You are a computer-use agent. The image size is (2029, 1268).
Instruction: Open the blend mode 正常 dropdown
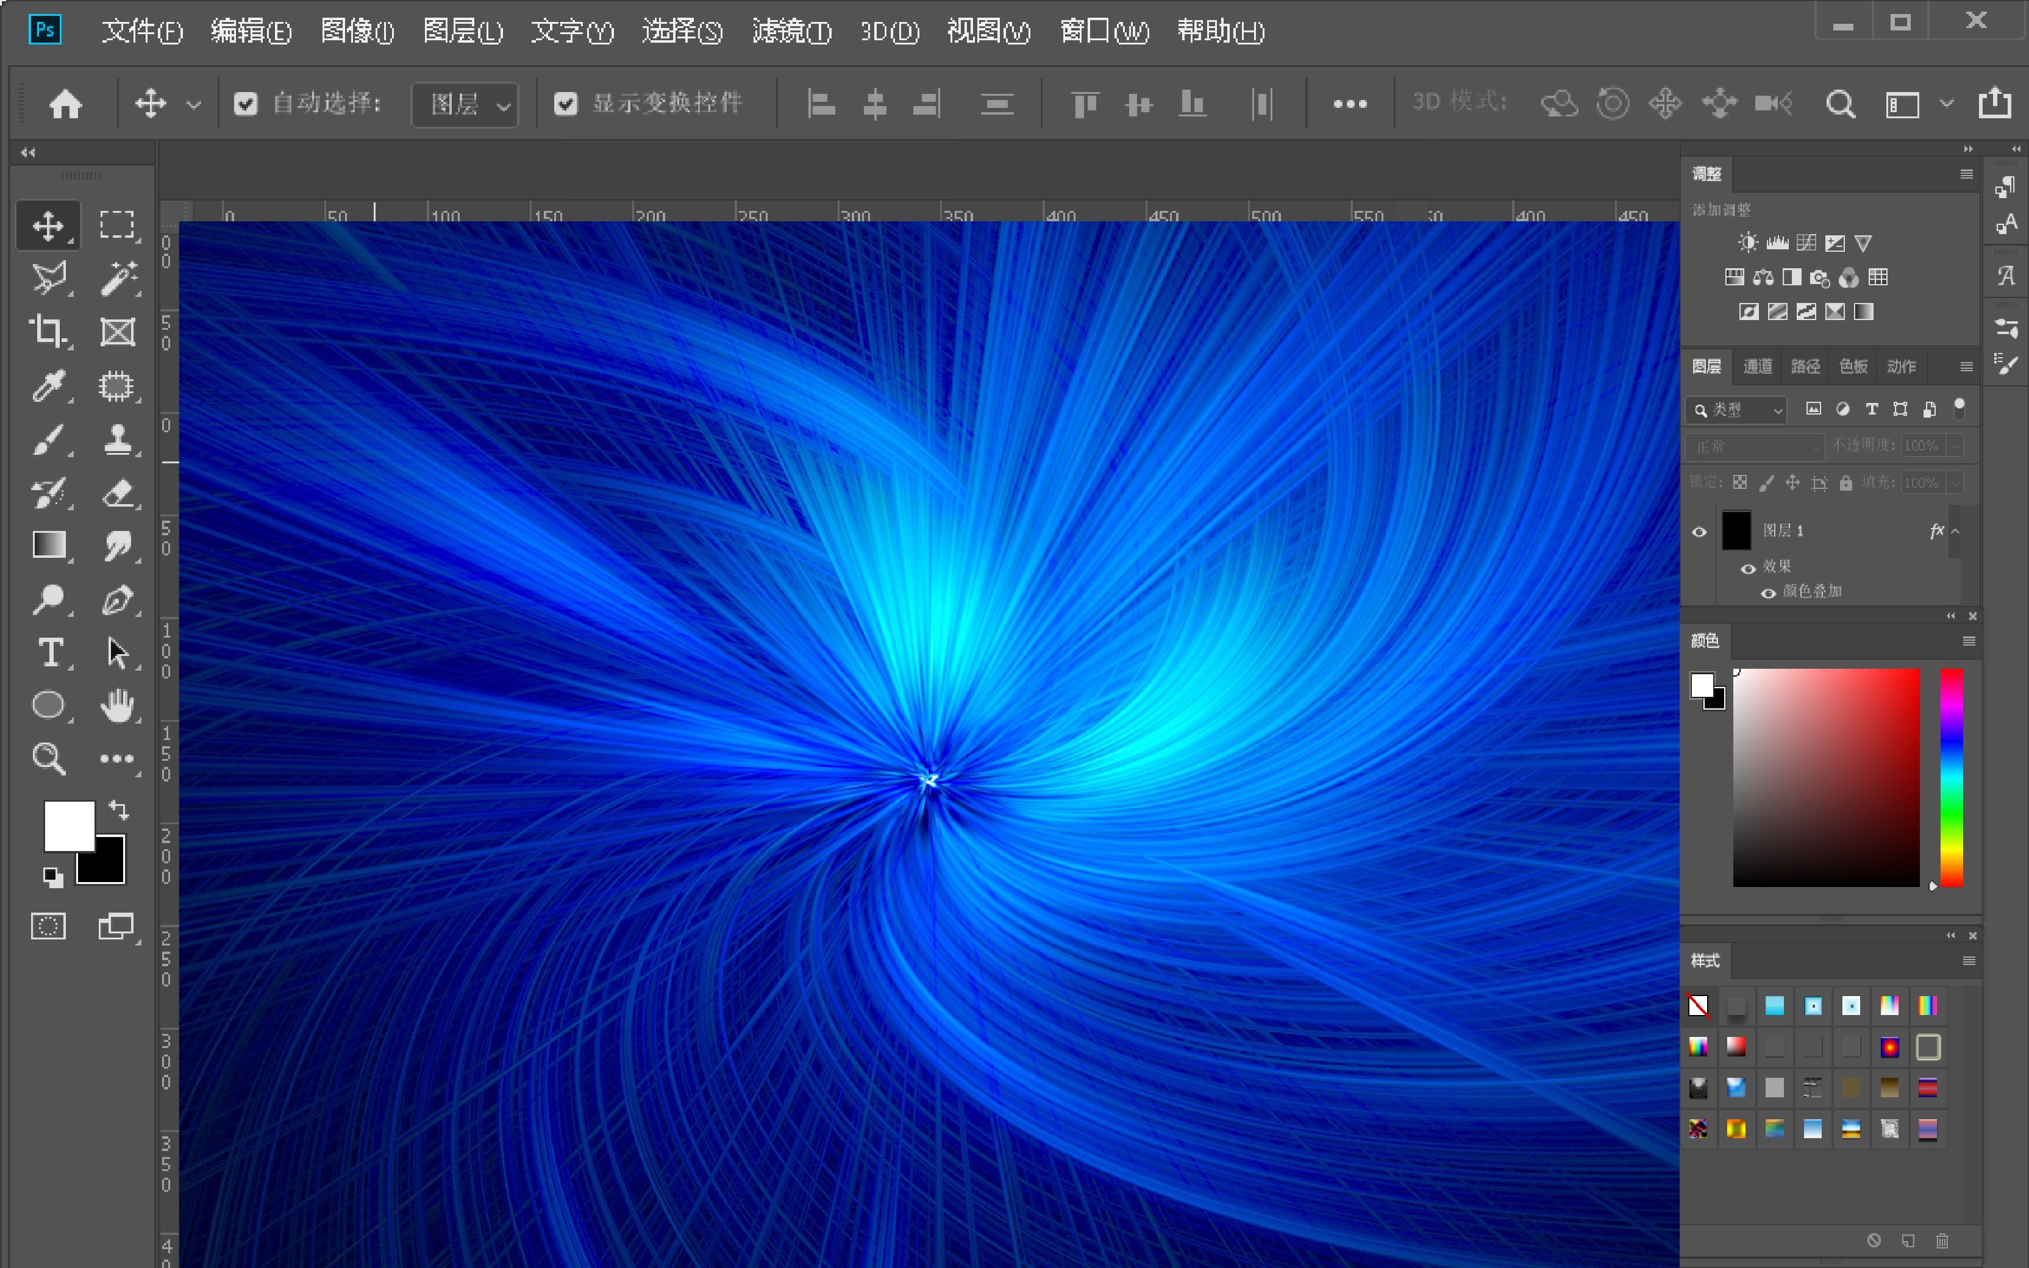1754,446
